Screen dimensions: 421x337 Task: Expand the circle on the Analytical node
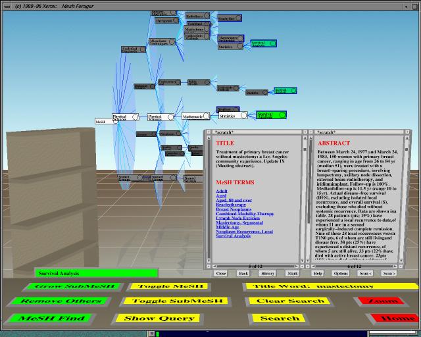click(143, 49)
